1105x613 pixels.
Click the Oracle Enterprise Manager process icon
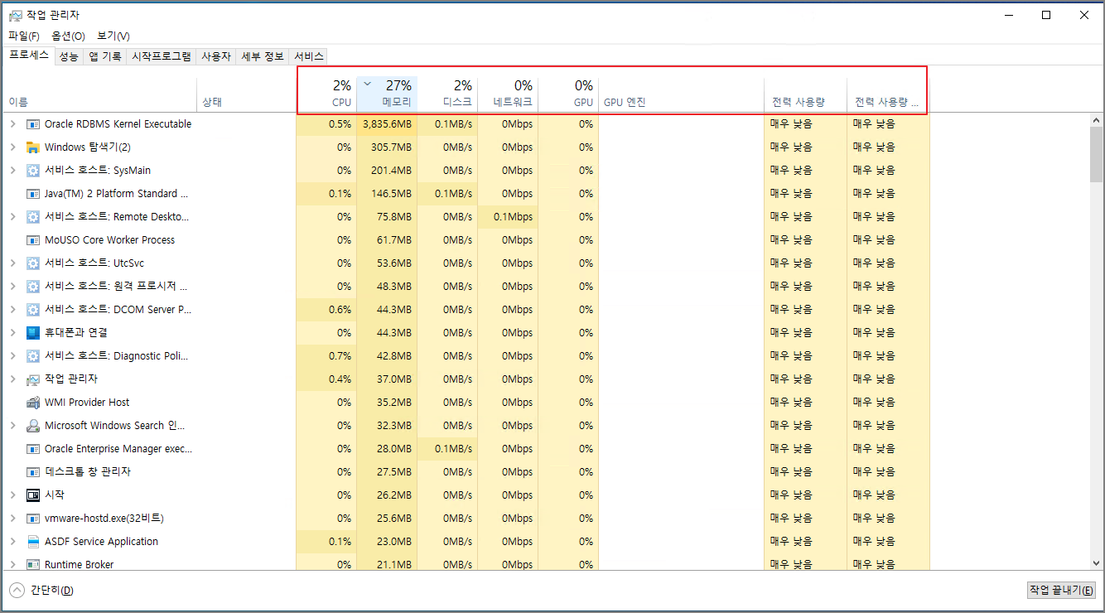(x=33, y=449)
